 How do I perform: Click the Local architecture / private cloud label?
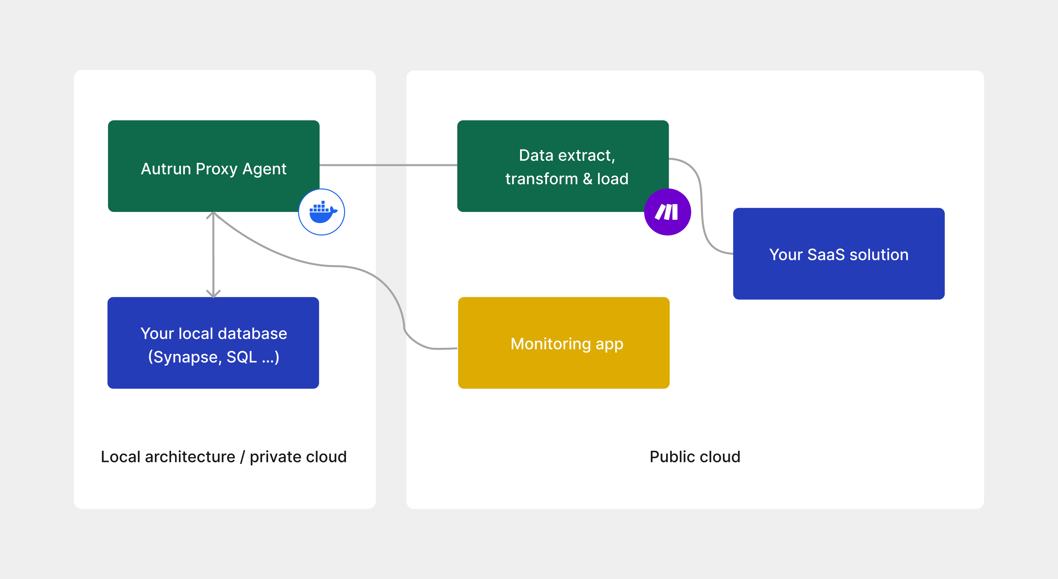224,457
